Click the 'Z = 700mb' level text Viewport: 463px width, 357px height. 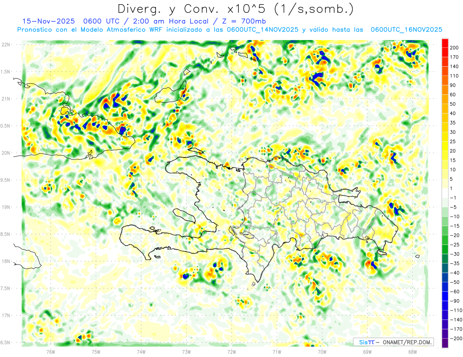pyautogui.click(x=244, y=21)
